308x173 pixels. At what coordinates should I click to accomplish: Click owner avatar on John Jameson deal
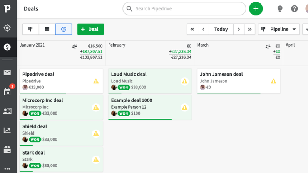pyautogui.click(x=203, y=87)
